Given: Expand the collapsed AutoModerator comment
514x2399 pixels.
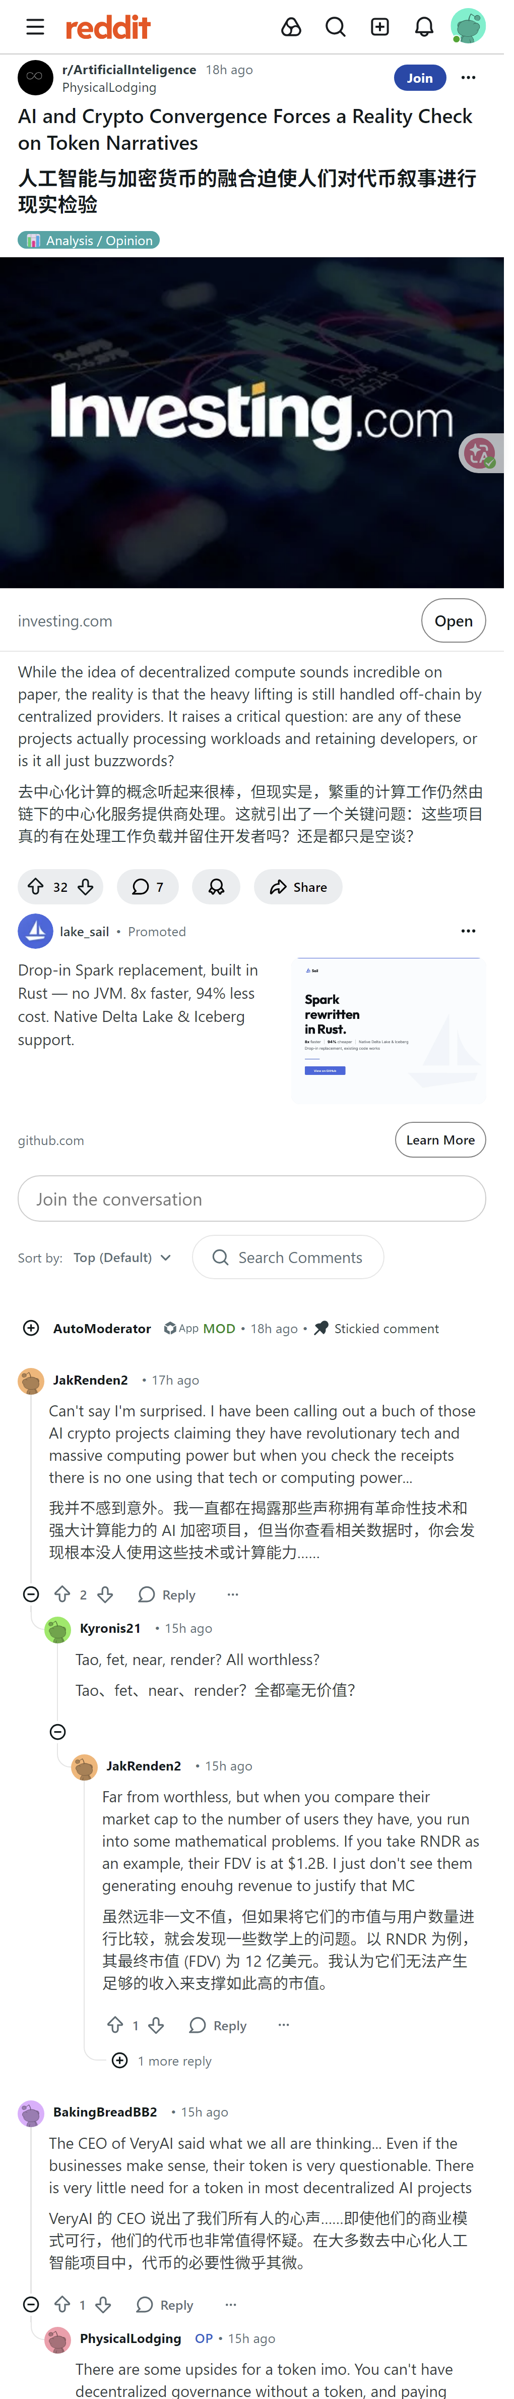Looking at the screenshot, I should click(31, 1328).
